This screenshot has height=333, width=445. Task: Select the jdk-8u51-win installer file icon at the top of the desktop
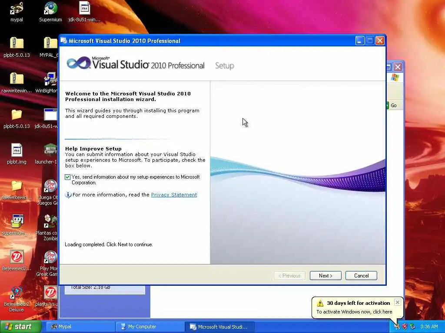(84, 9)
